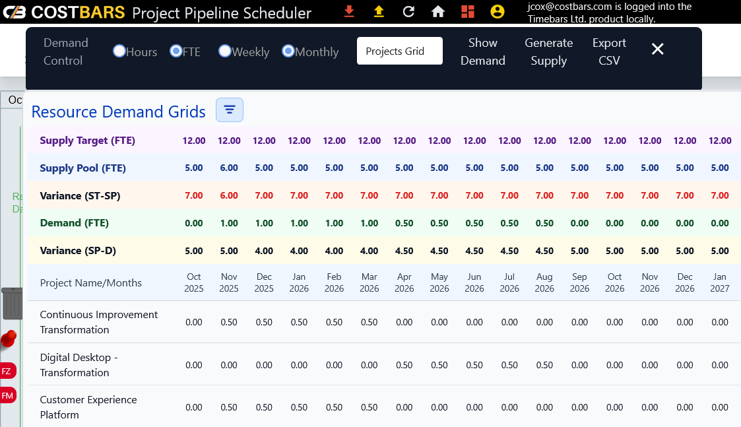741x427 pixels.
Task: Select the FTE radio button
Action: (176, 51)
